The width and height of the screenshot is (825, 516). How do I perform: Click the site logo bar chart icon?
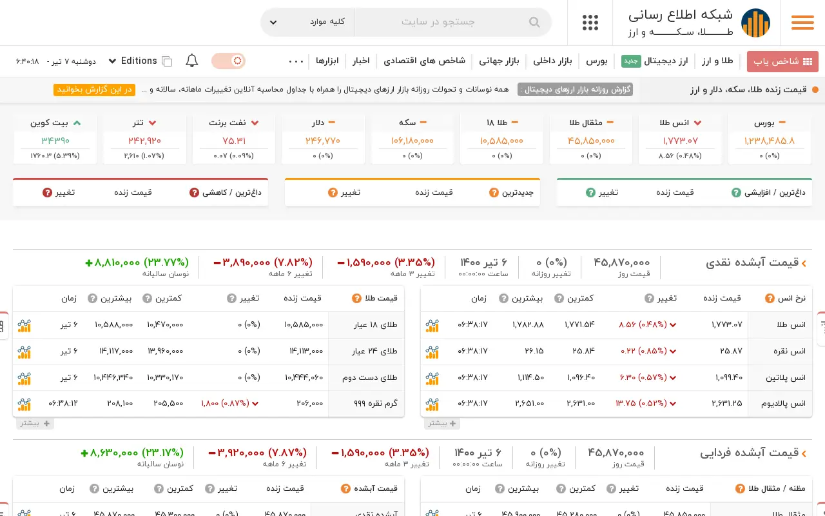(x=755, y=23)
